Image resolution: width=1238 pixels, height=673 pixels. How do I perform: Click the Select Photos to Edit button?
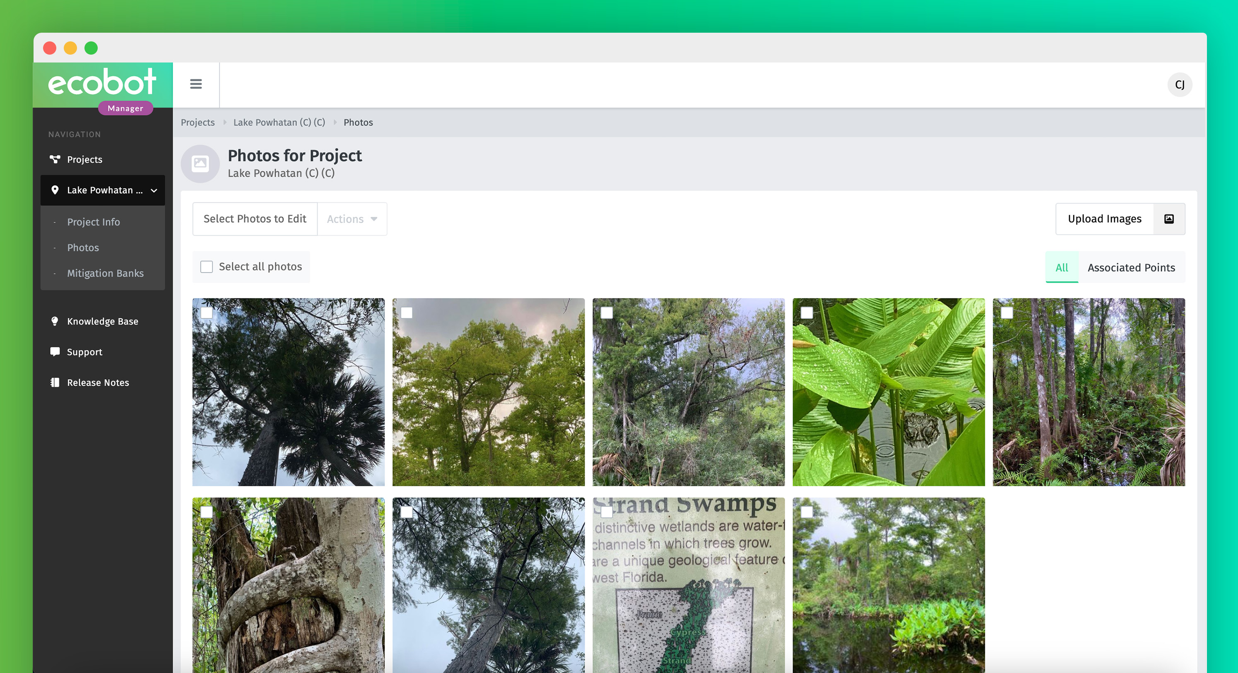(x=254, y=219)
